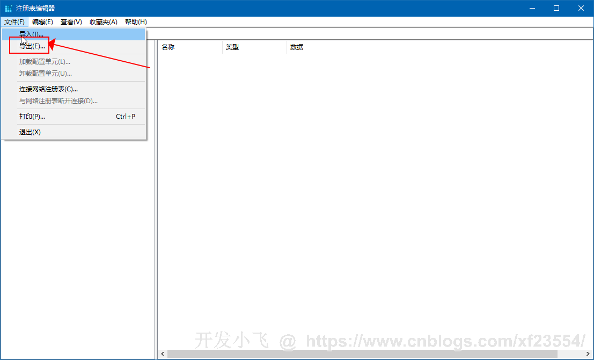
Task: Select the 导出(E)... menu entry
Action: click(x=32, y=46)
